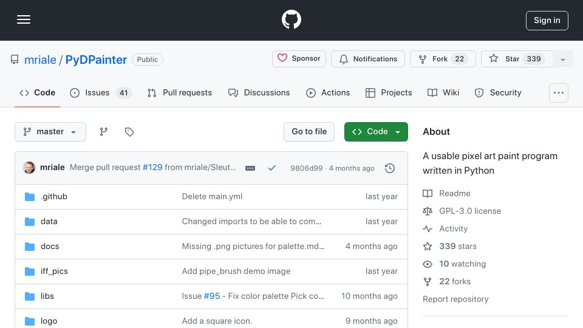Open 'Missing .png pictures' commit message
The width and height of the screenshot is (583, 328).
(253, 246)
